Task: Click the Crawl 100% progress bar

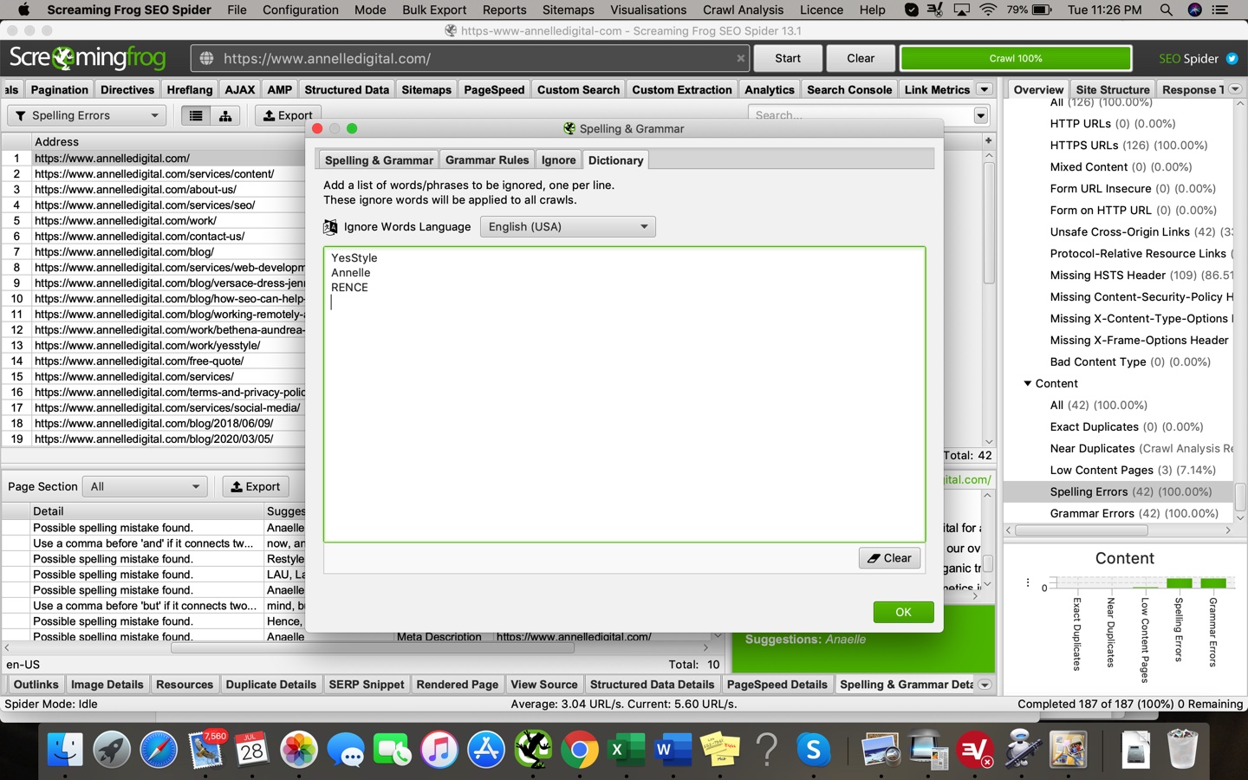Action: 1016,58
